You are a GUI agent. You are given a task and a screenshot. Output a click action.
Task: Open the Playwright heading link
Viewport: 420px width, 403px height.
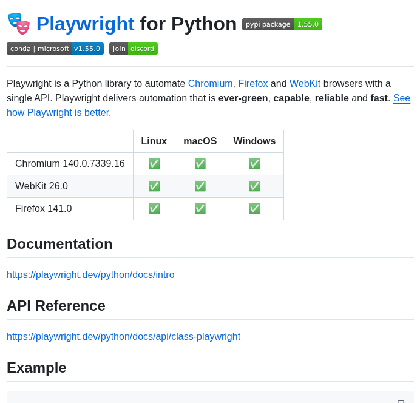[85, 24]
